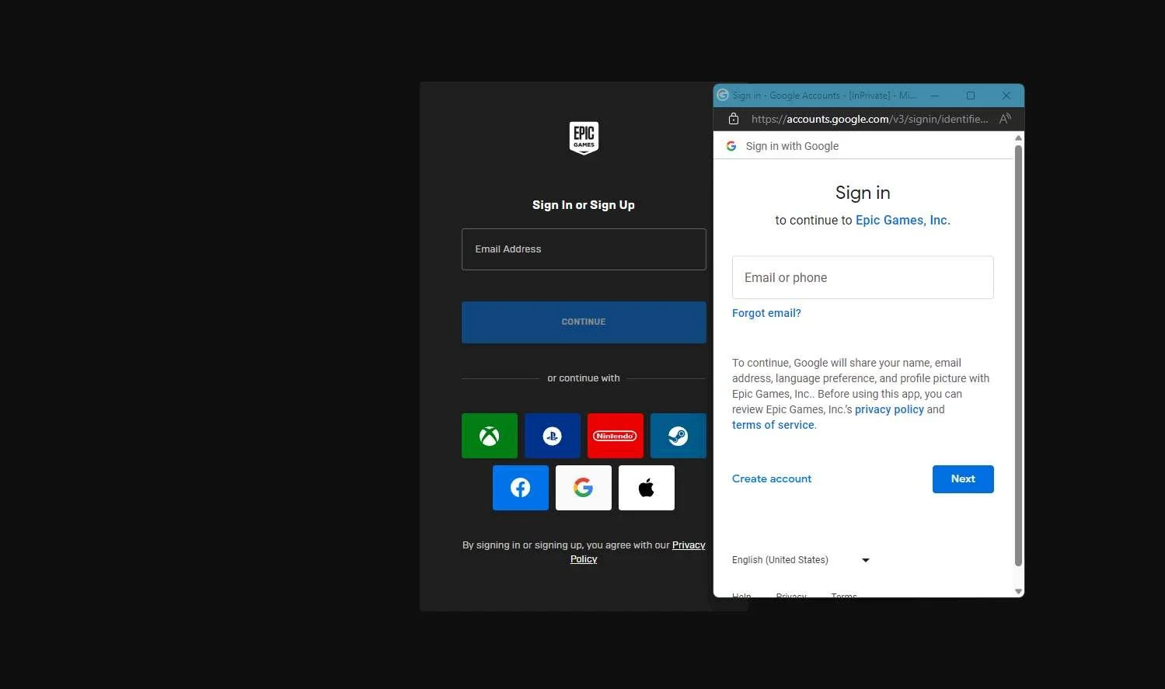
Task: Click the Google logo beside Sign in with Google
Action: (x=731, y=146)
